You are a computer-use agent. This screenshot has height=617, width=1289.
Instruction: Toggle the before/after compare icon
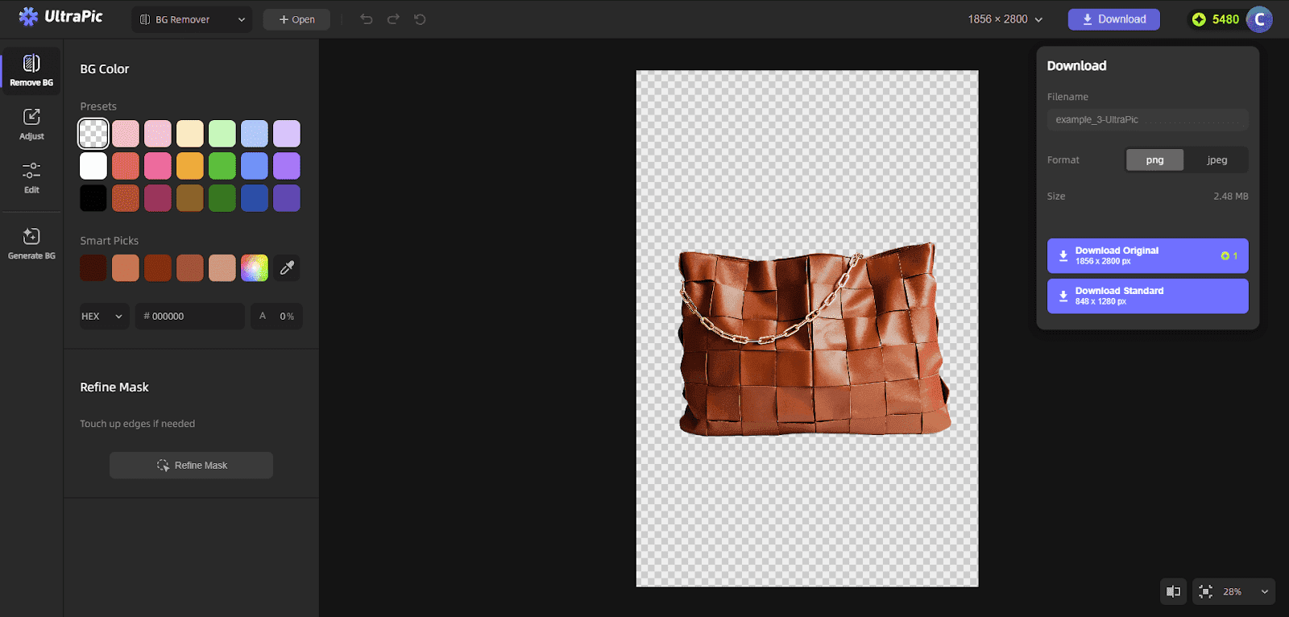1173,591
